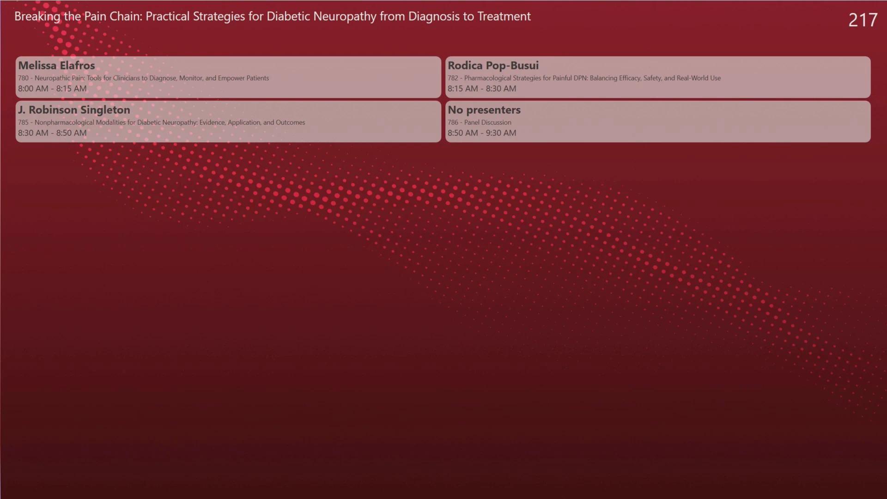Click the J. Robinson Singleton presenter name
This screenshot has width=887, height=499.
click(74, 110)
